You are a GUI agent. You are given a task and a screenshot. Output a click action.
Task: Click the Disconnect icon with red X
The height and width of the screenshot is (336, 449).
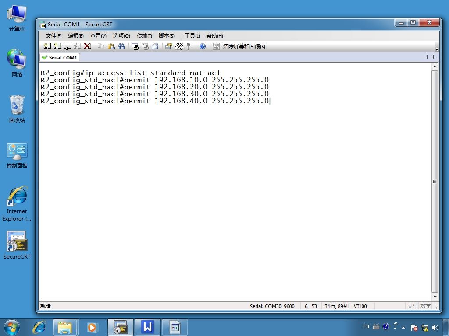[x=88, y=46]
